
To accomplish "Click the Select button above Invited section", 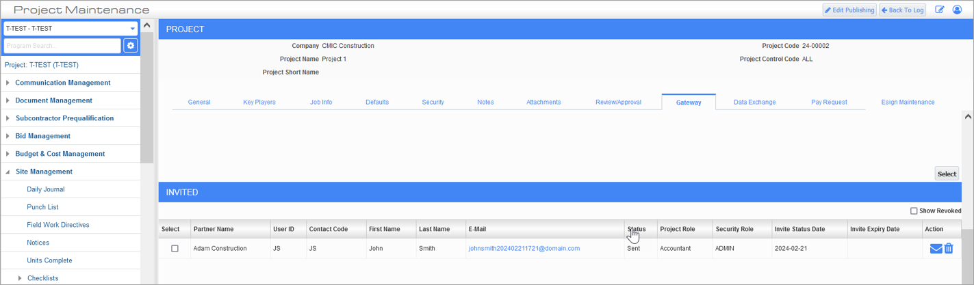I will point(947,174).
